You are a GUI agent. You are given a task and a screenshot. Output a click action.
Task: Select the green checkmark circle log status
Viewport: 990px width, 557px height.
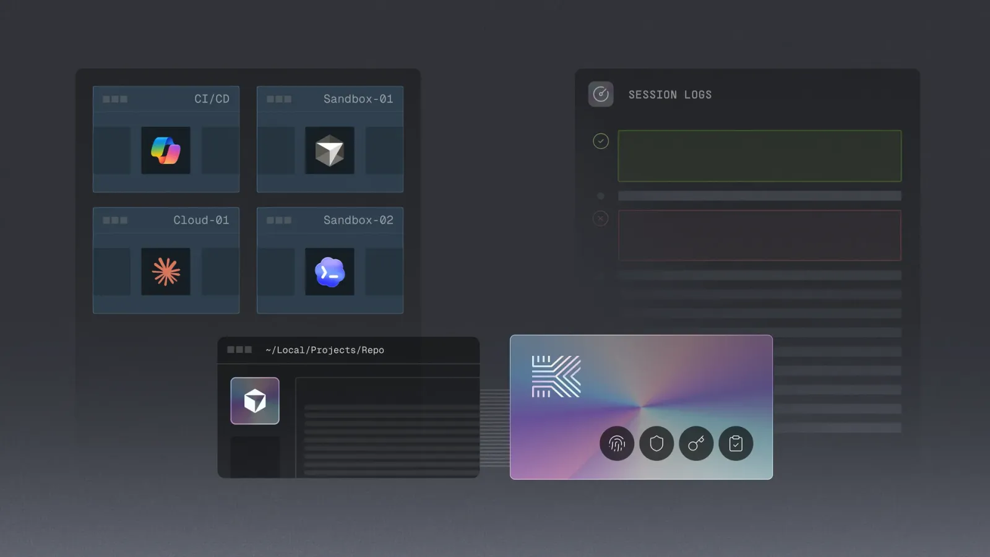pyautogui.click(x=601, y=141)
